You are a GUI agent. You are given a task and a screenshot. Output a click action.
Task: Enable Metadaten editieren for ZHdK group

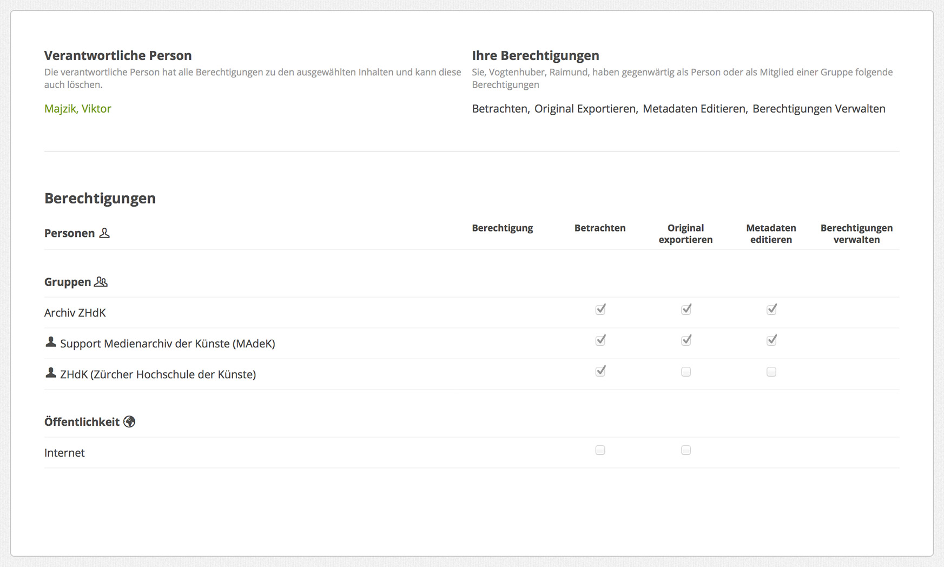coord(771,372)
